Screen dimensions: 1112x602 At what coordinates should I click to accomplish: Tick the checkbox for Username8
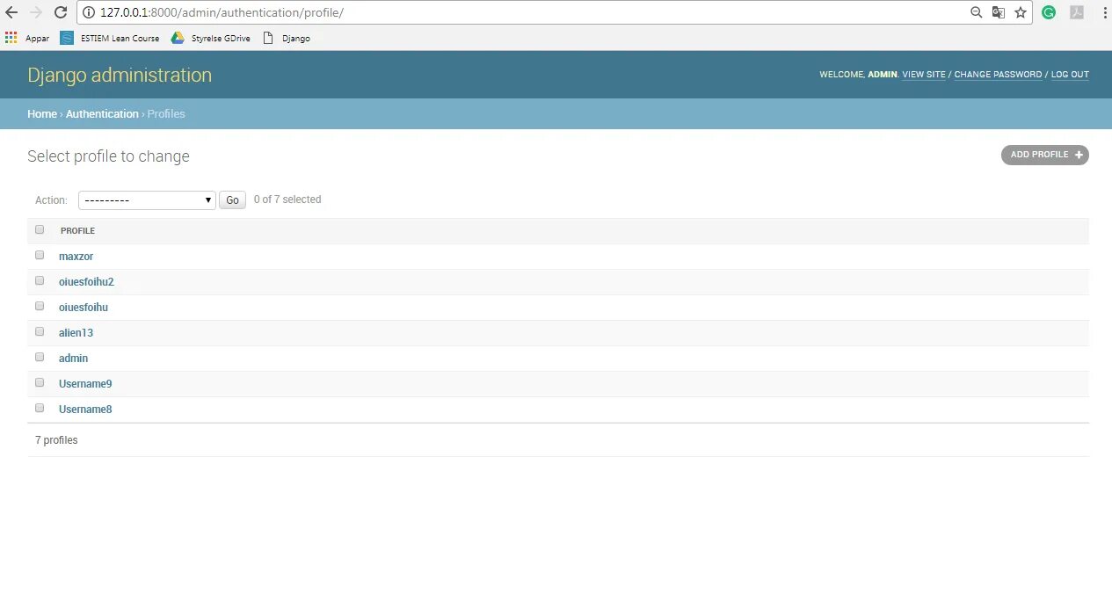point(40,408)
